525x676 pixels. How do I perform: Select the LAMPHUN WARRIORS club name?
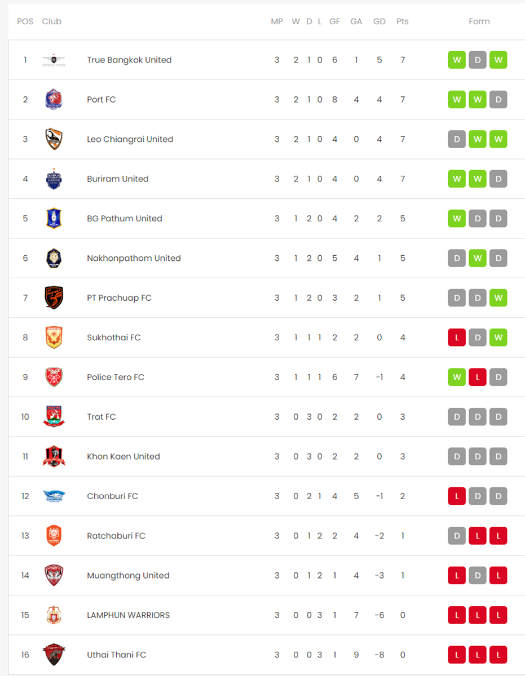click(x=128, y=615)
